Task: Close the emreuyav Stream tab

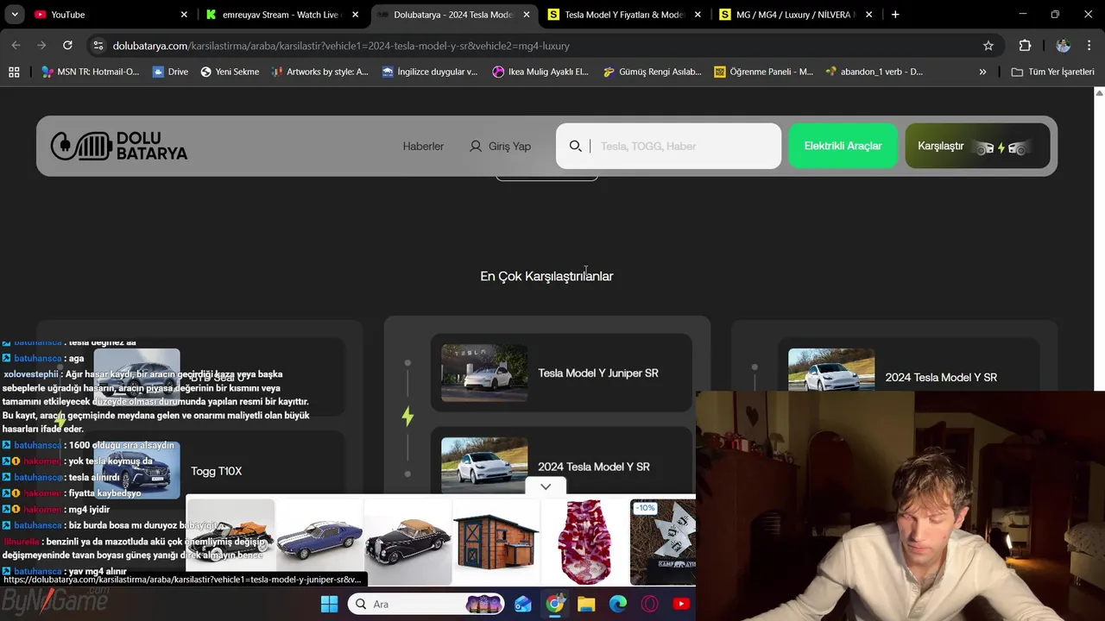Action: coord(355,15)
